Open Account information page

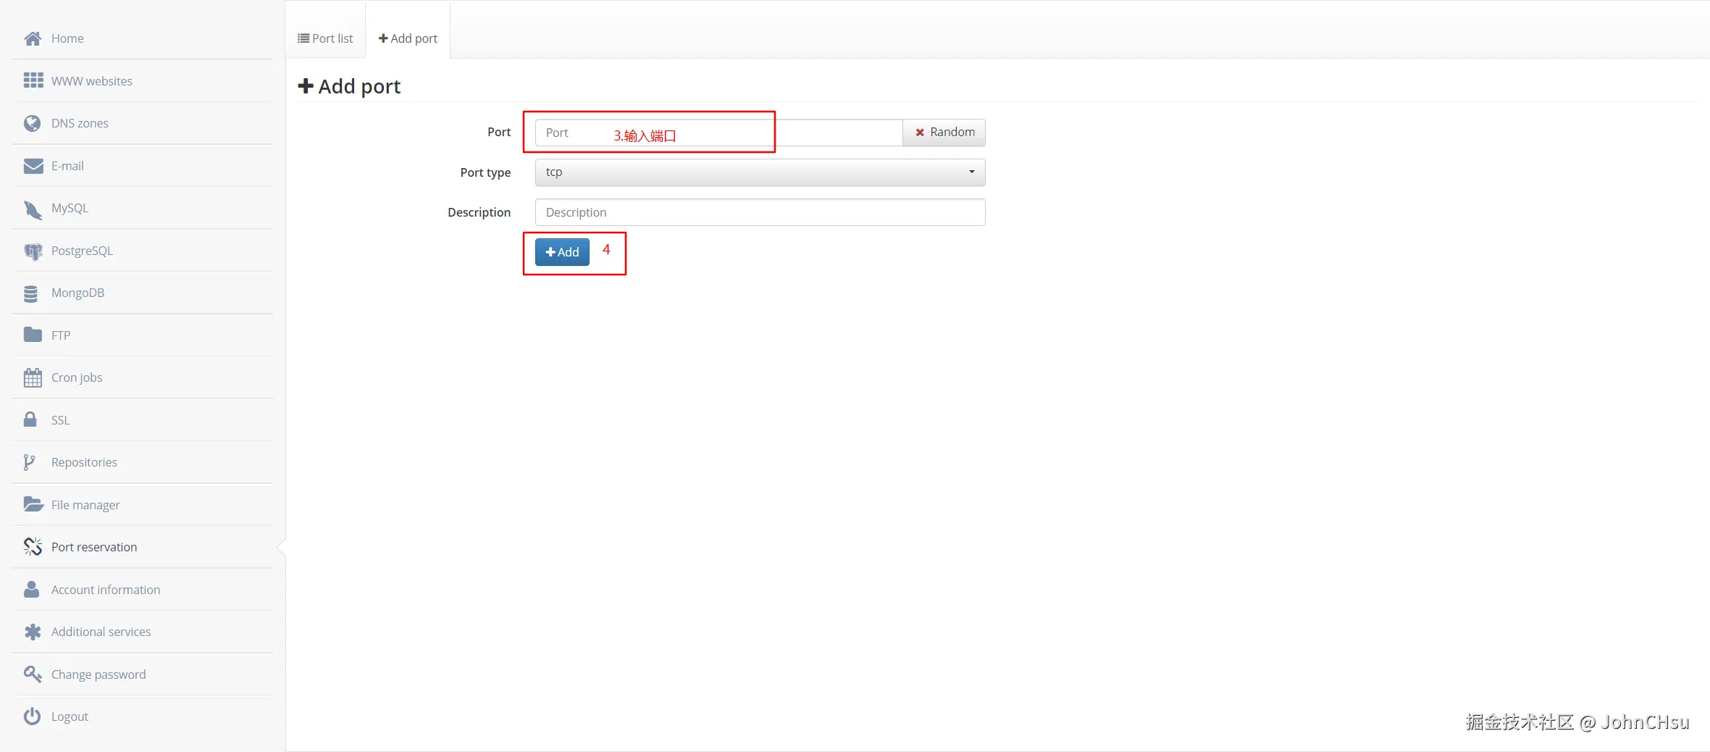[x=106, y=590]
